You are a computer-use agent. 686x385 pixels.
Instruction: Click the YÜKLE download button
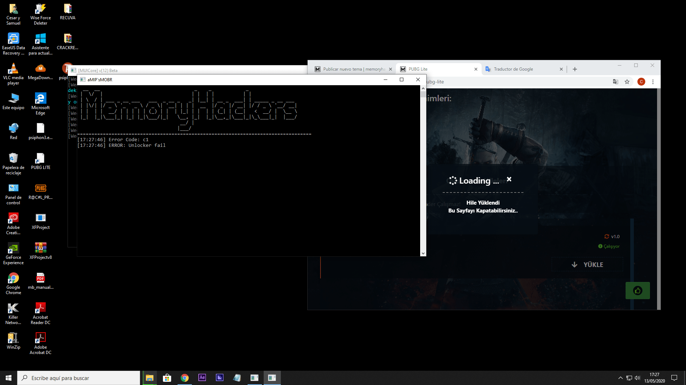click(587, 265)
